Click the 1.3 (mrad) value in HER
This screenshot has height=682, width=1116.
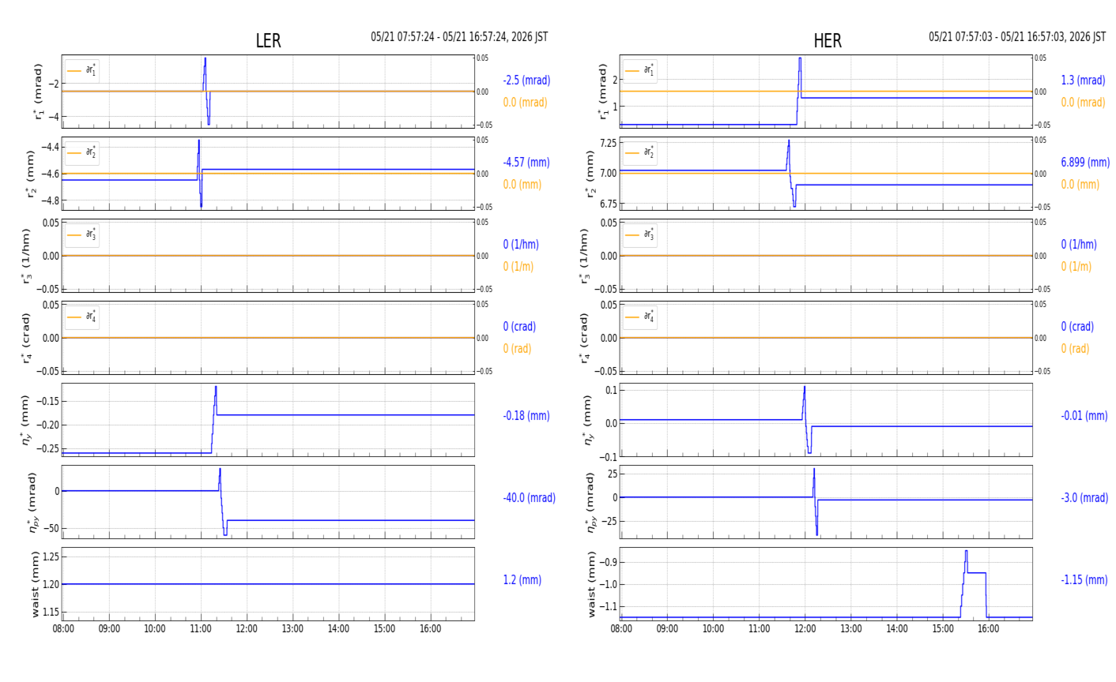click(x=1083, y=81)
